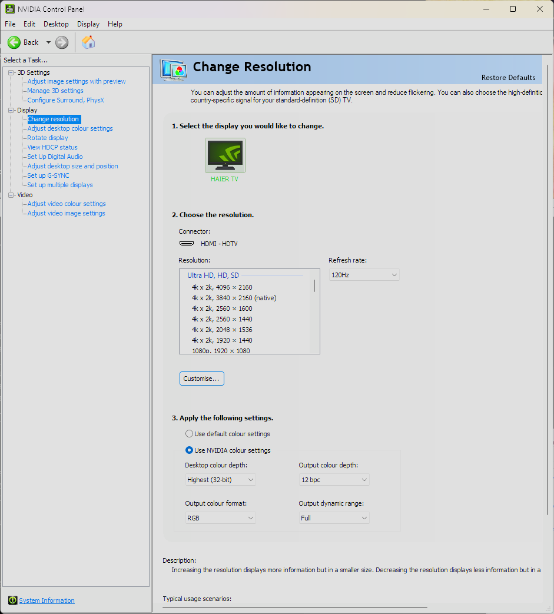Viewport: 554px width, 614px height.
Task: Select resolution 2560 × 1440
Action: click(x=222, y=319)
